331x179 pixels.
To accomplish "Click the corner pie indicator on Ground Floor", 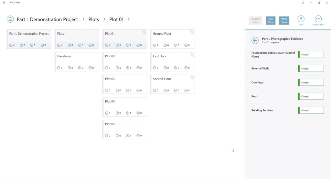I will pyautogui.click(x=193, y=31).
